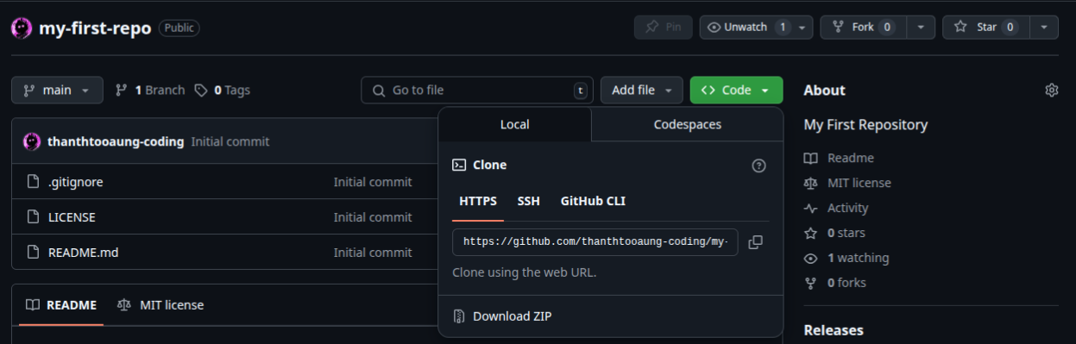
Task: Select the GitHub CLI clone tab
Action: pyautogui.click(x=593, y=202)
